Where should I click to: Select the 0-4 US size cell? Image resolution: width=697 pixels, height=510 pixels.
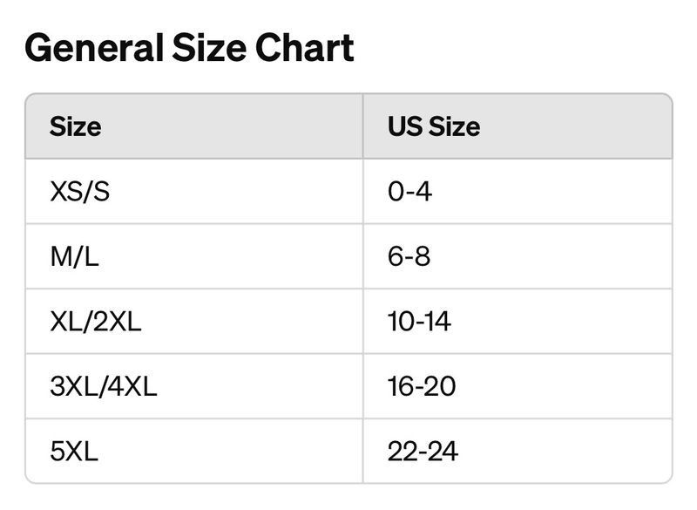click(410, 191)
